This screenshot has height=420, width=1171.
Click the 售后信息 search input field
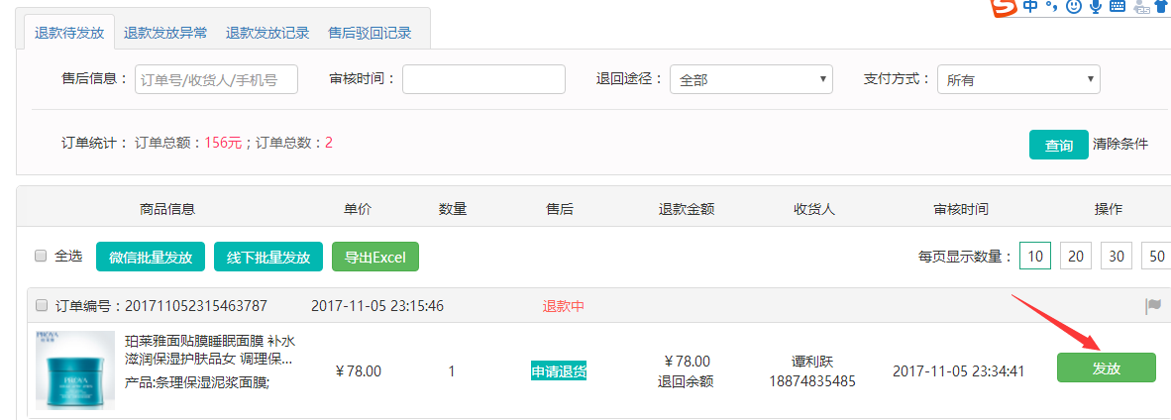tap(216, 79)
